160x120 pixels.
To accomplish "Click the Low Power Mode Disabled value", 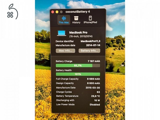I will tap(95, 104).
